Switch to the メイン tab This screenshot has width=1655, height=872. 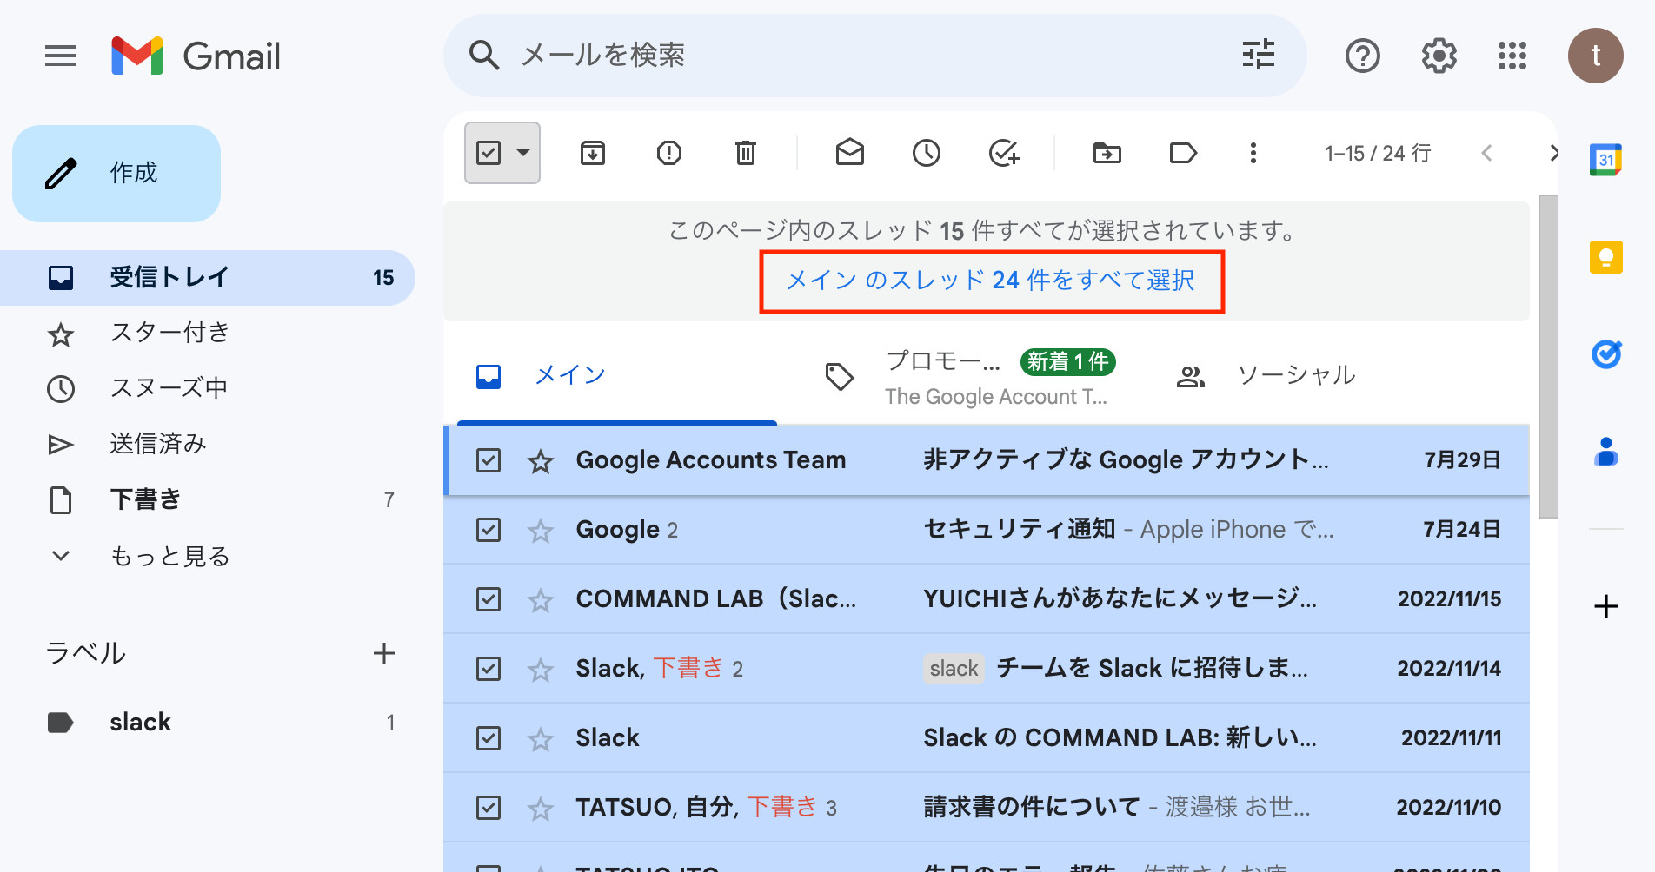click(617, 375)
